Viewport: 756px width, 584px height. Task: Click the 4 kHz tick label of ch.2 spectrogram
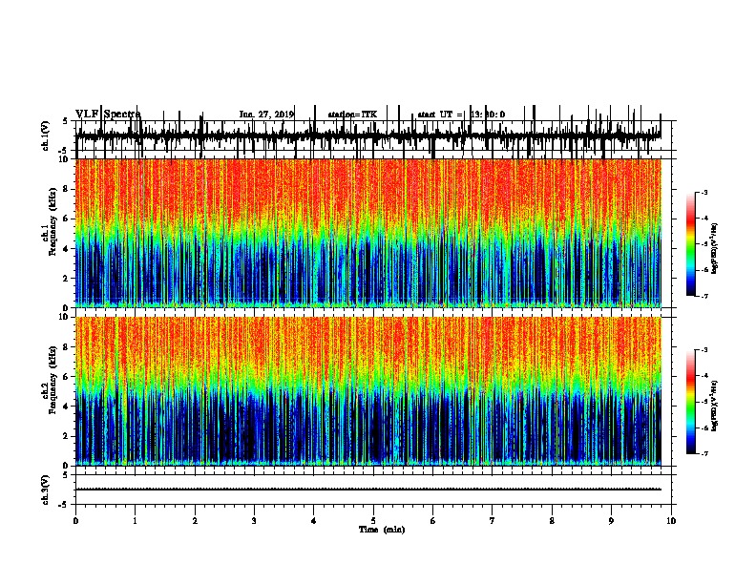click(66, 407)
